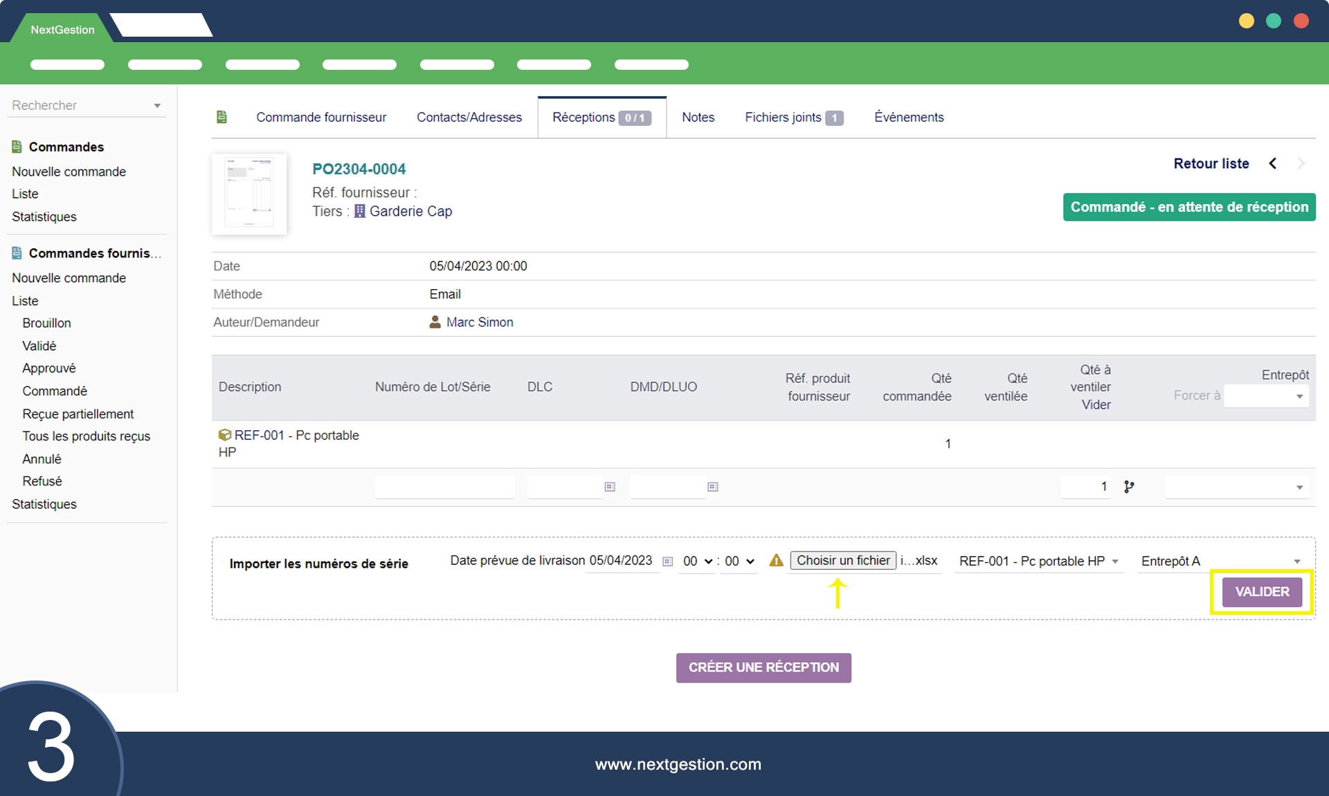Click the delivery date calendar icon

point(667,562)
